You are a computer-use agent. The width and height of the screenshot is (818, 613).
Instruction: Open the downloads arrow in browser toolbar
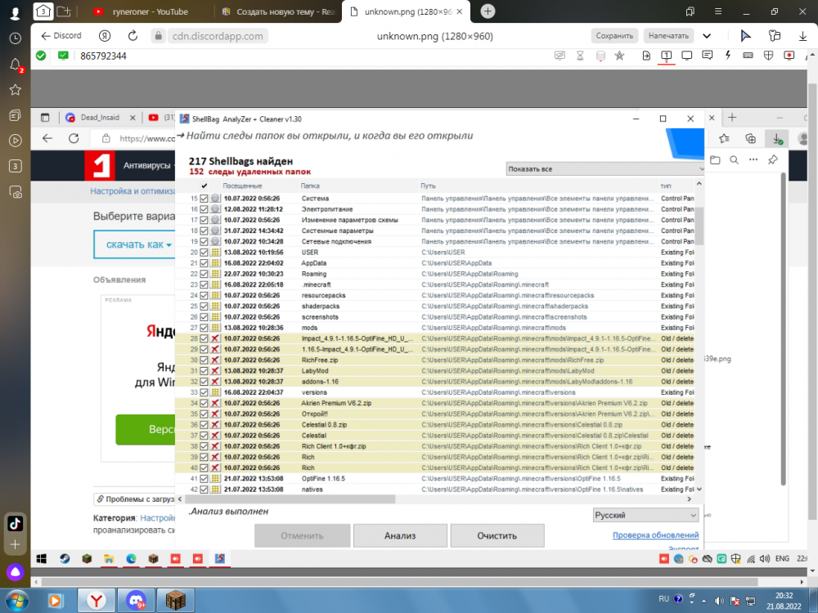802,36
